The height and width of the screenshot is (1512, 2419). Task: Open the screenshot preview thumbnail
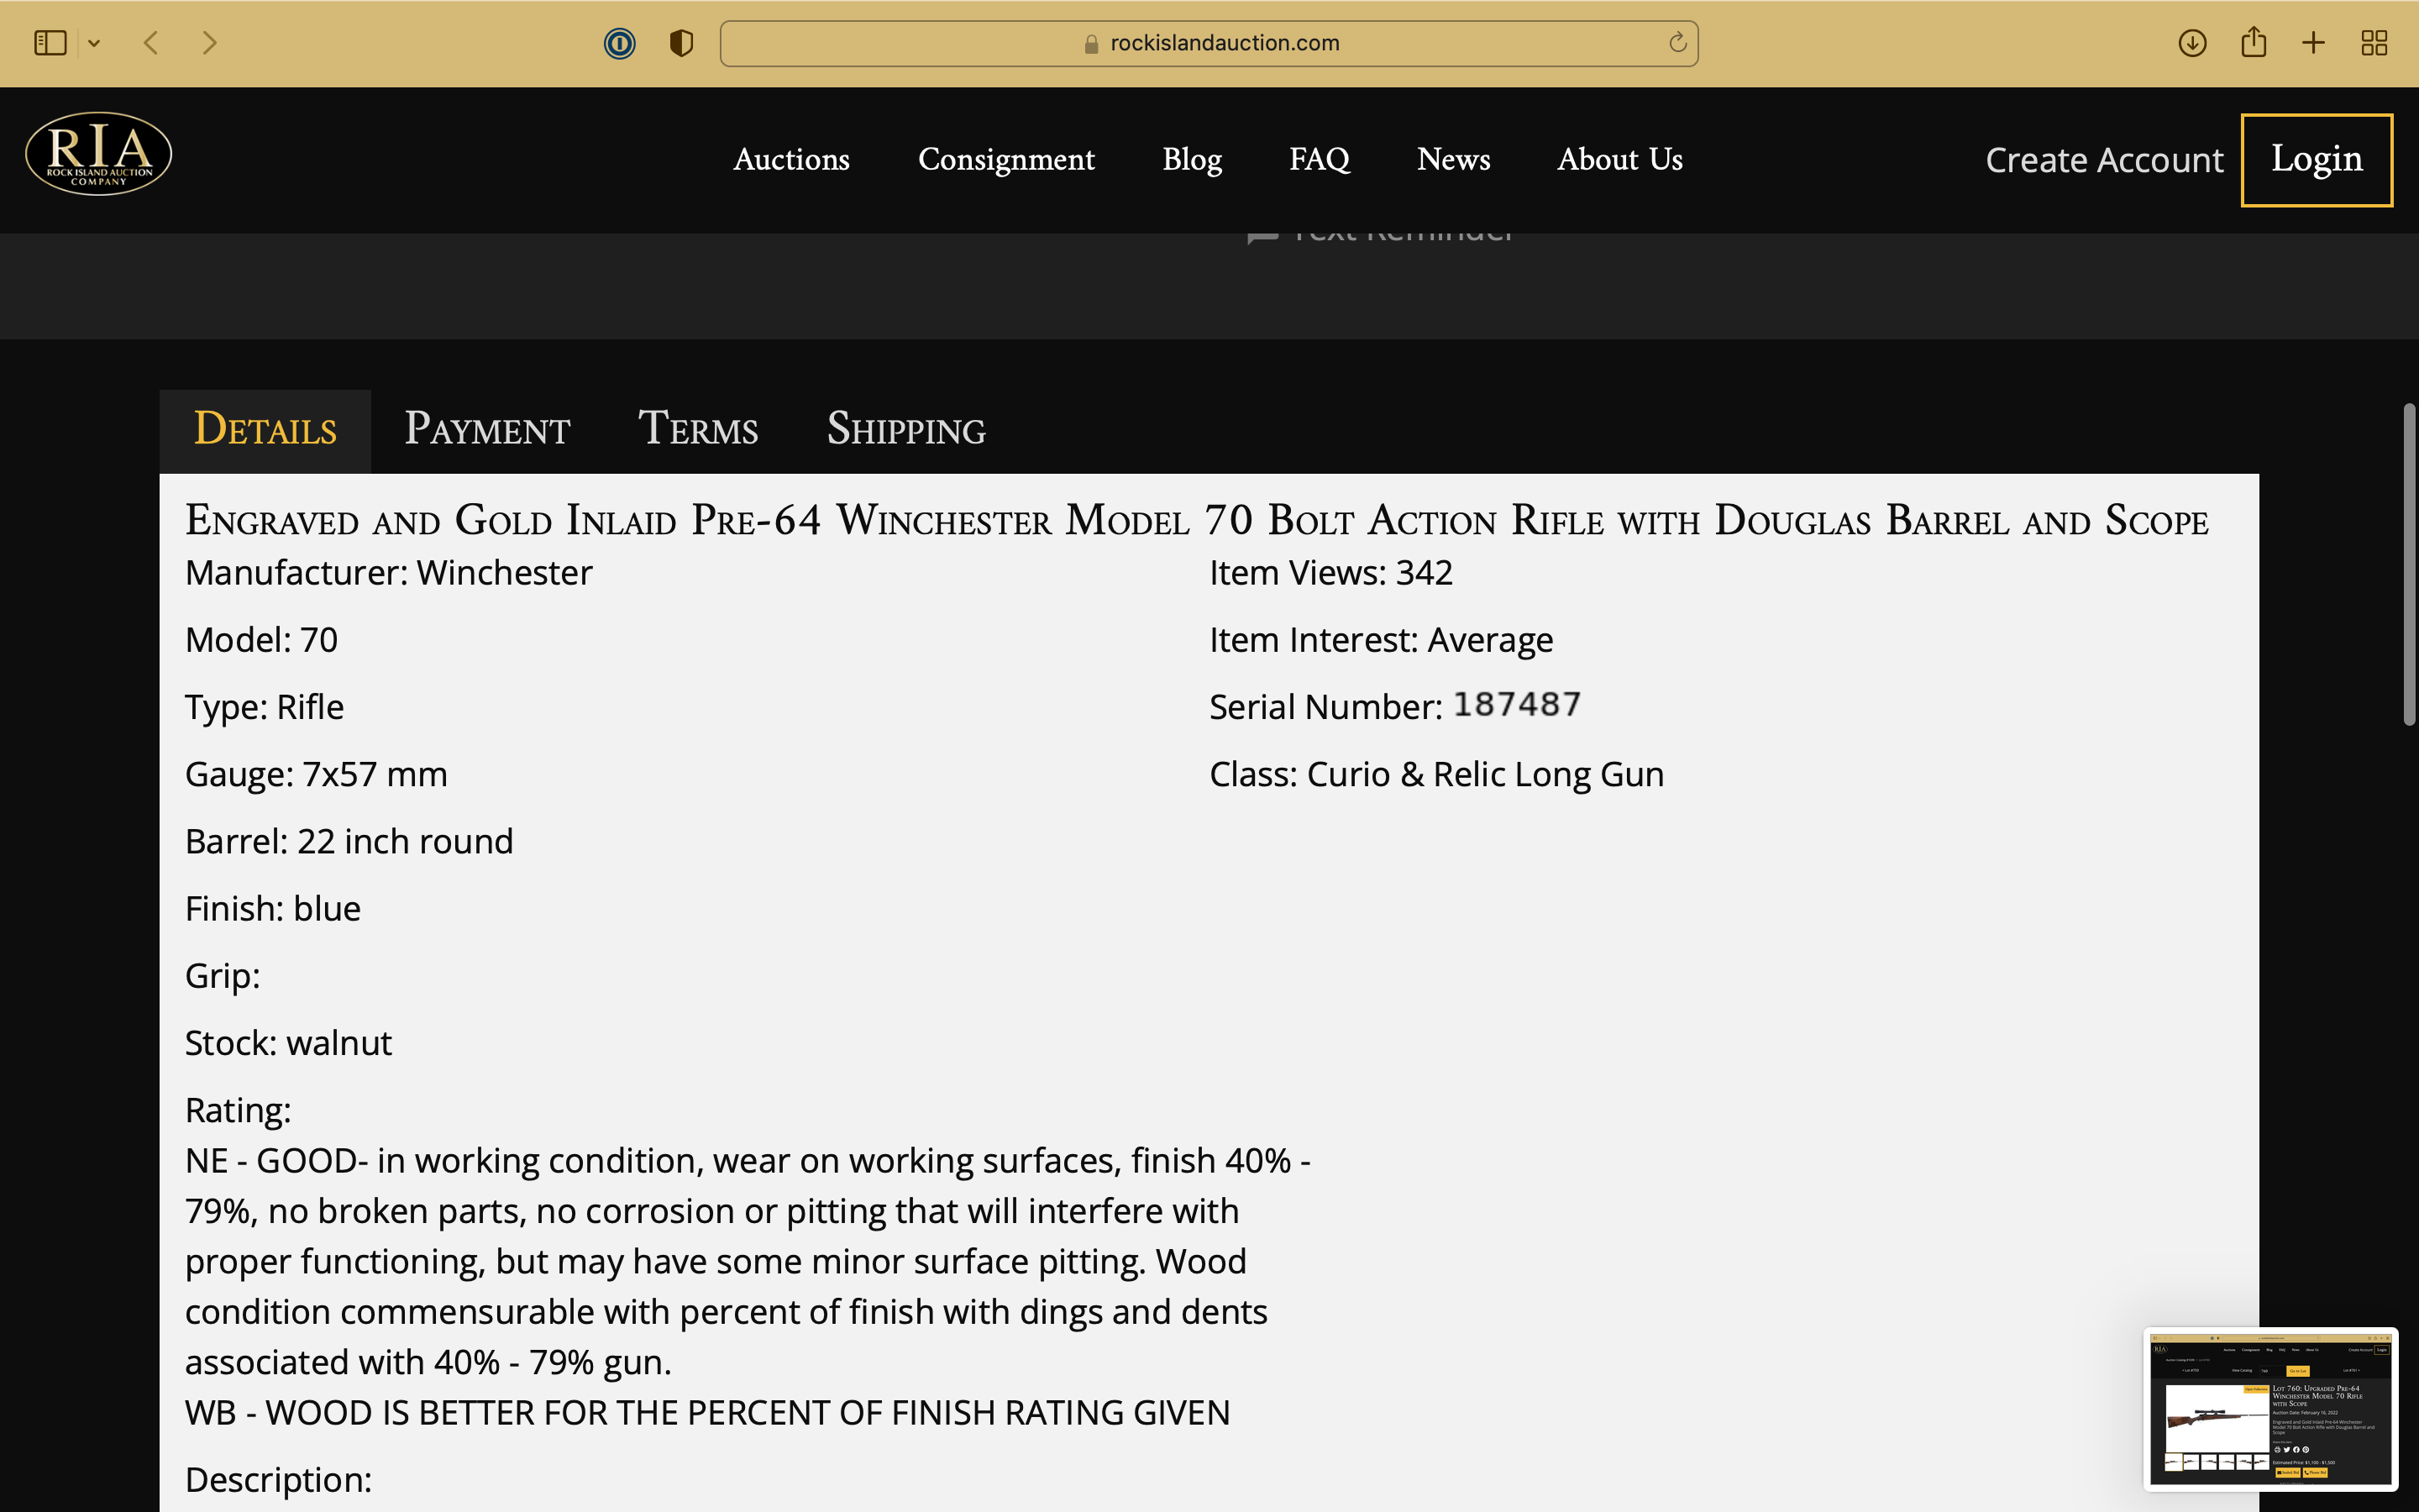click(x=2270, y=1409)
